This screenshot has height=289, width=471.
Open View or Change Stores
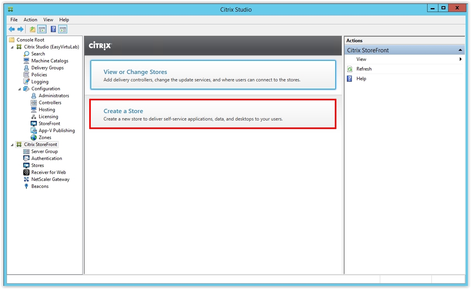(x=213, y=75)
